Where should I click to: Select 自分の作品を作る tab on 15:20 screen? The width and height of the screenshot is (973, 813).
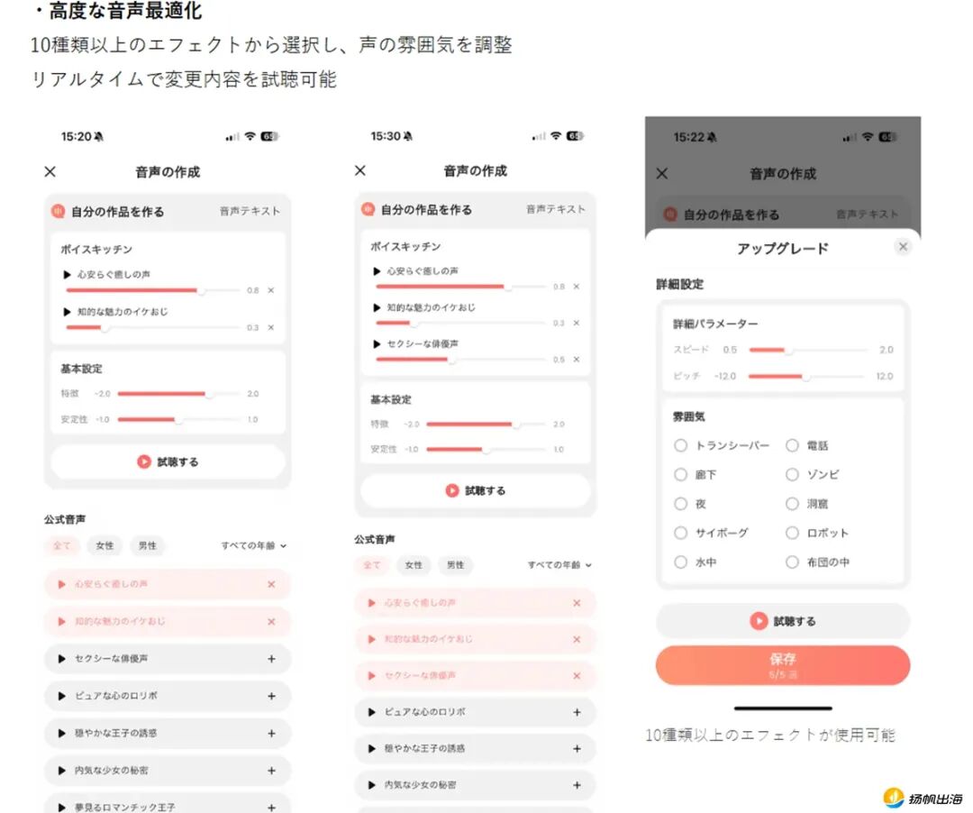pos(108,212)
